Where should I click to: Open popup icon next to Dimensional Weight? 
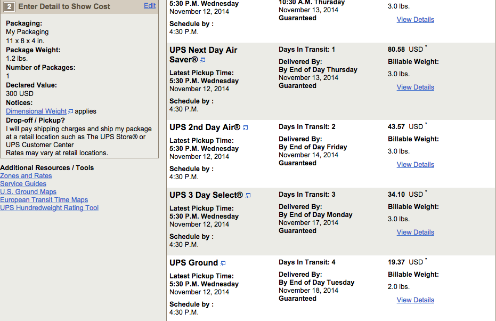[71, 111]
